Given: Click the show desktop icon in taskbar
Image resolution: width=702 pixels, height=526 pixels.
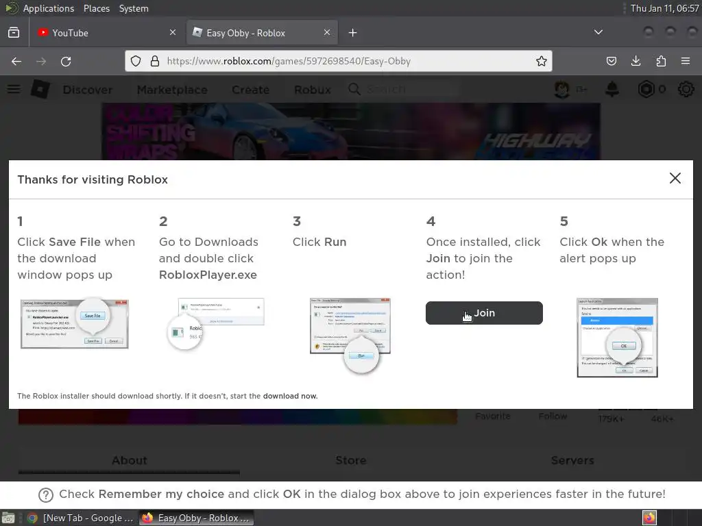Looking at the screenshot, I should point(8,518).
